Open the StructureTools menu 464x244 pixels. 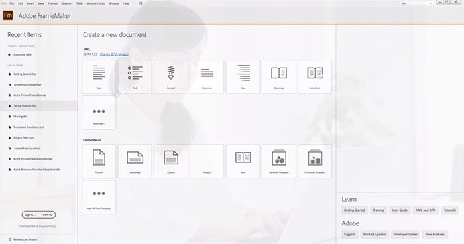[95, 3]
